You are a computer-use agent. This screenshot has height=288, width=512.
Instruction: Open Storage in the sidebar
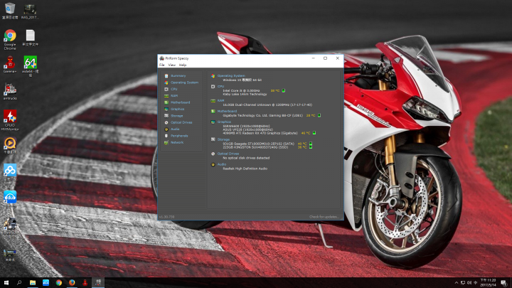pos(176,116)
